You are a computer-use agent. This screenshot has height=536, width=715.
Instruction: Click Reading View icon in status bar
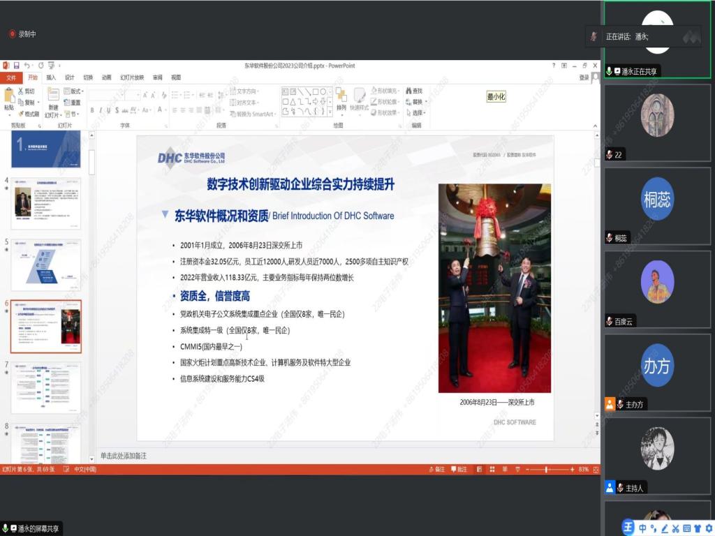point(505,470)
